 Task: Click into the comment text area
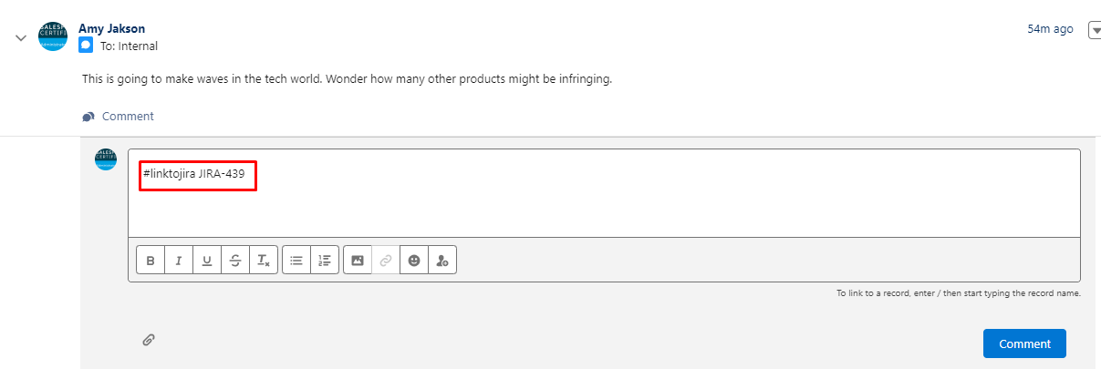point(604,193)
